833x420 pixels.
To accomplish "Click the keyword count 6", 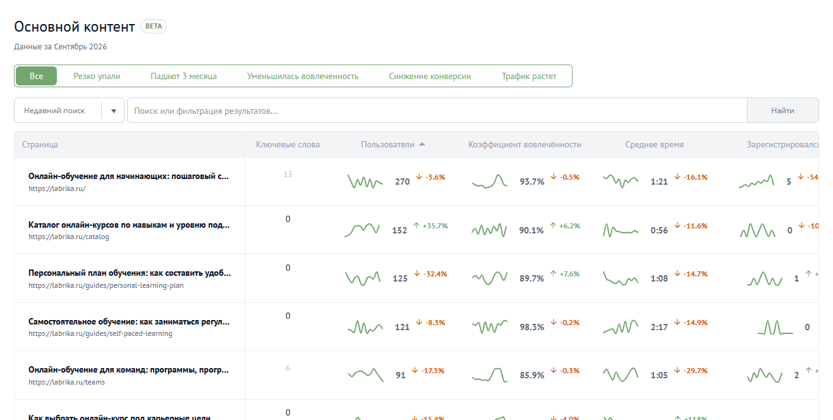I will click(288, 368).
